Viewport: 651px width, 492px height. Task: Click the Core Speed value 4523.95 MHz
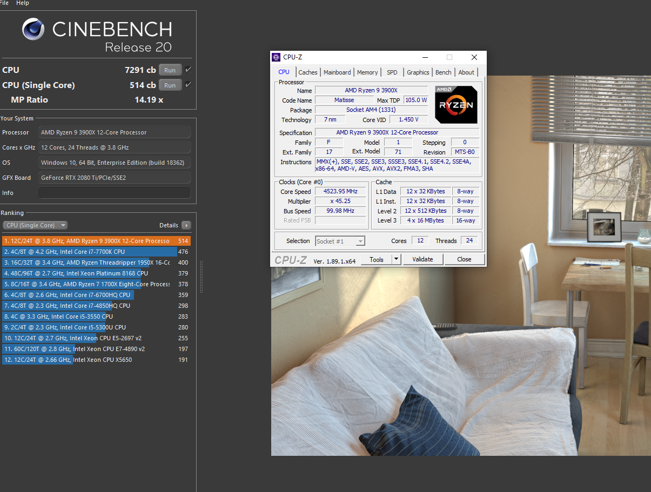point(340,192)
